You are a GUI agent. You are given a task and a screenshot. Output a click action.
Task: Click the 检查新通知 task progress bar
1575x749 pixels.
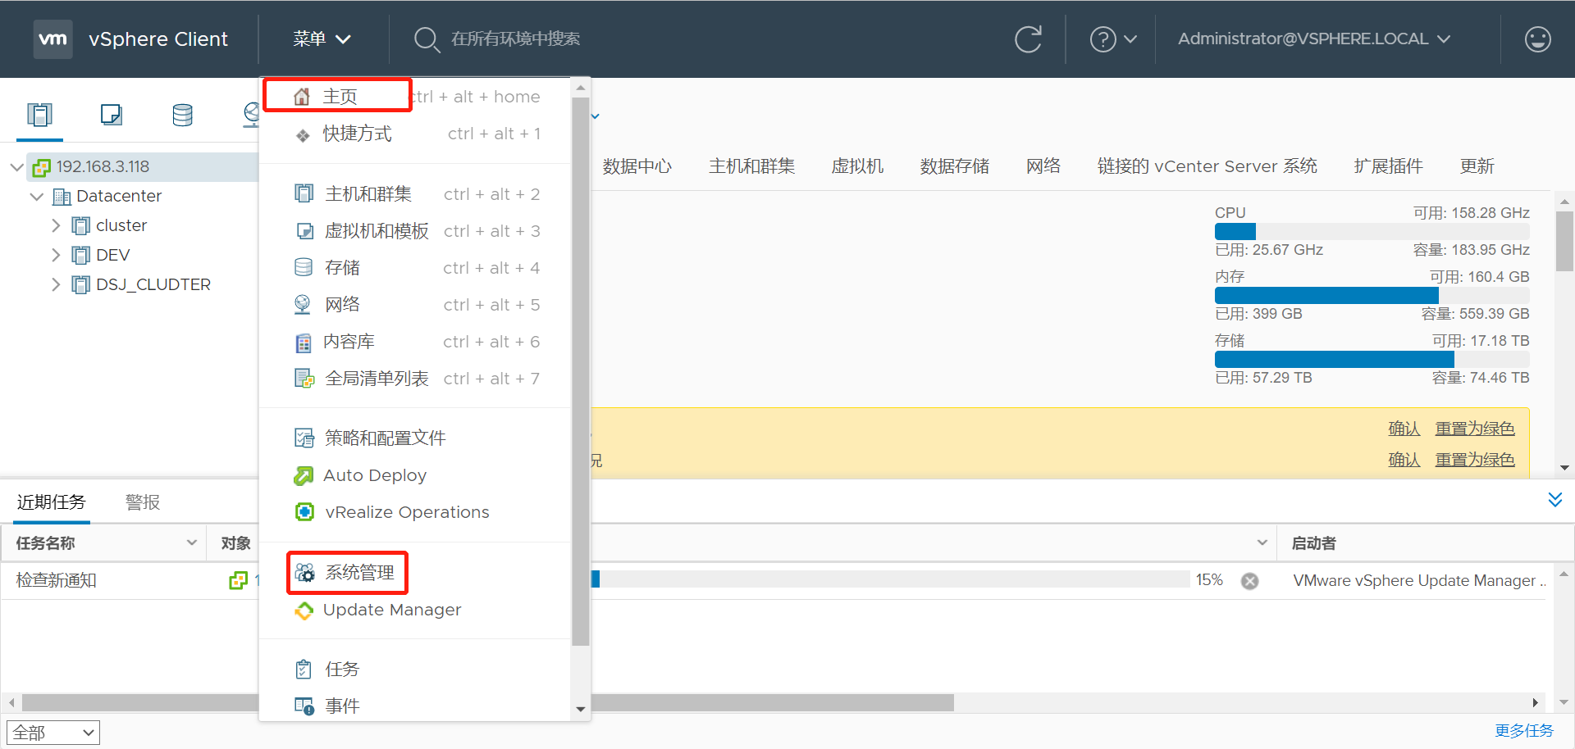tap(890, 579)
